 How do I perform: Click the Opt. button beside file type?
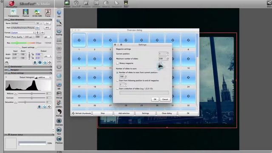click(47, 23)
